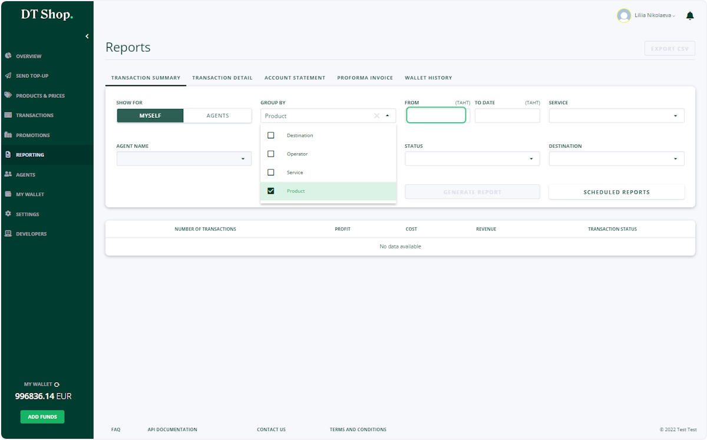This screenshot has height=440, width=707.
Task: Refresh wallet balance icon
Action: pos(57,385)
